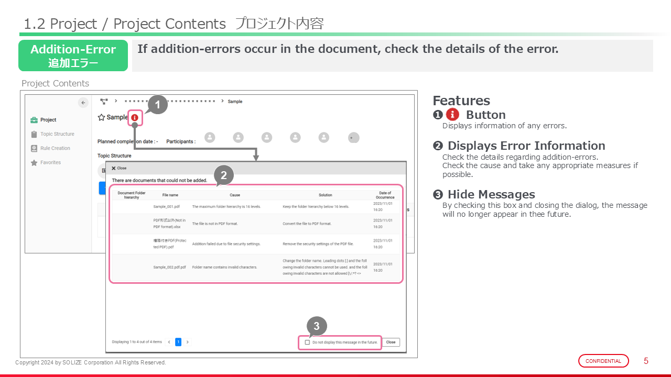This screenshot has height=377, width=671.
Task: Expand the breadcrumb chevron before Sample
Action: [x=222, y=101]
